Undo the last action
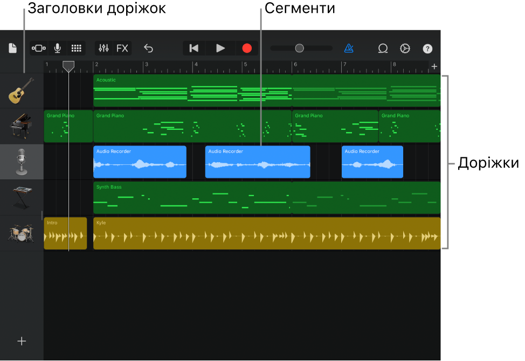This screenshot has height=361, width=525. [x=148, y=48]
